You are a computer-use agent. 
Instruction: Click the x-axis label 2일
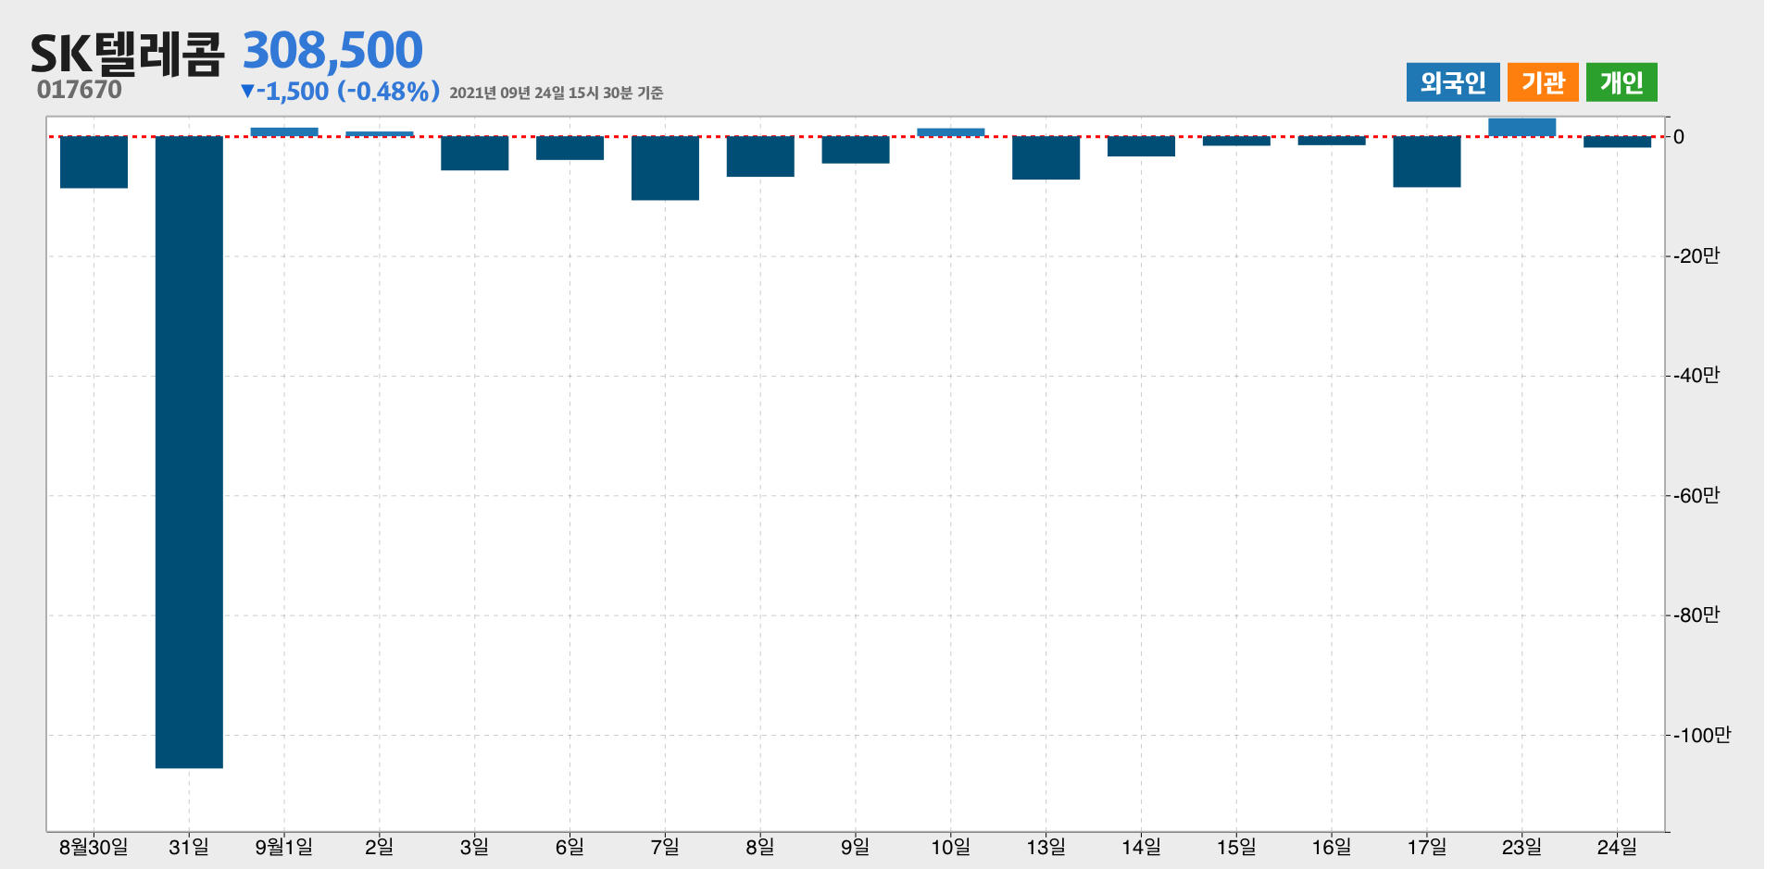click(380, 847)
